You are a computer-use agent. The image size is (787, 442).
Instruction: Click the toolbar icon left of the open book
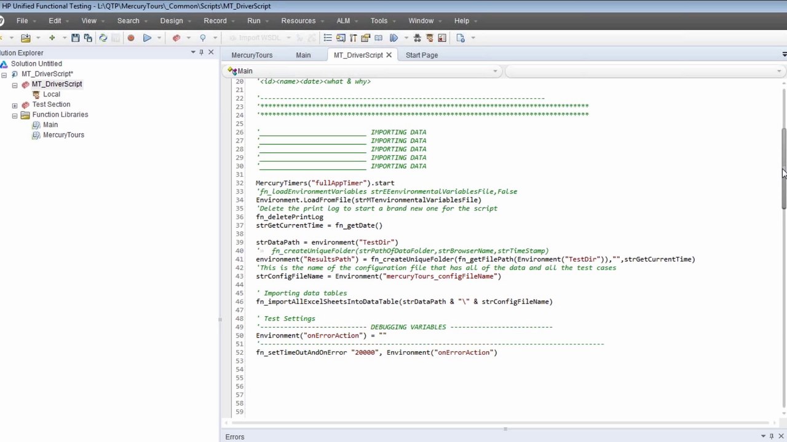coord(366,38)
